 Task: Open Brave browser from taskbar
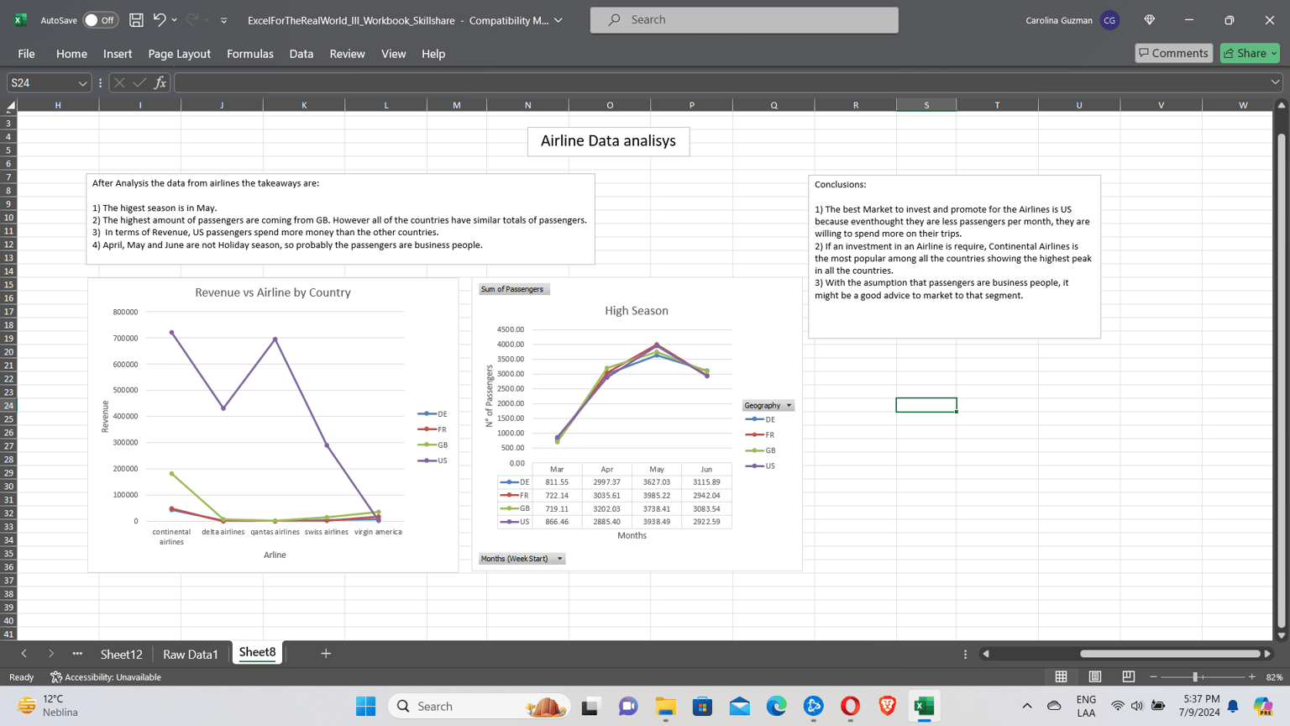pos(887,706)
